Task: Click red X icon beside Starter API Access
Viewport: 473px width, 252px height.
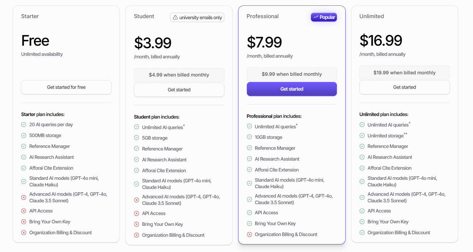Action: click(24, 211)
